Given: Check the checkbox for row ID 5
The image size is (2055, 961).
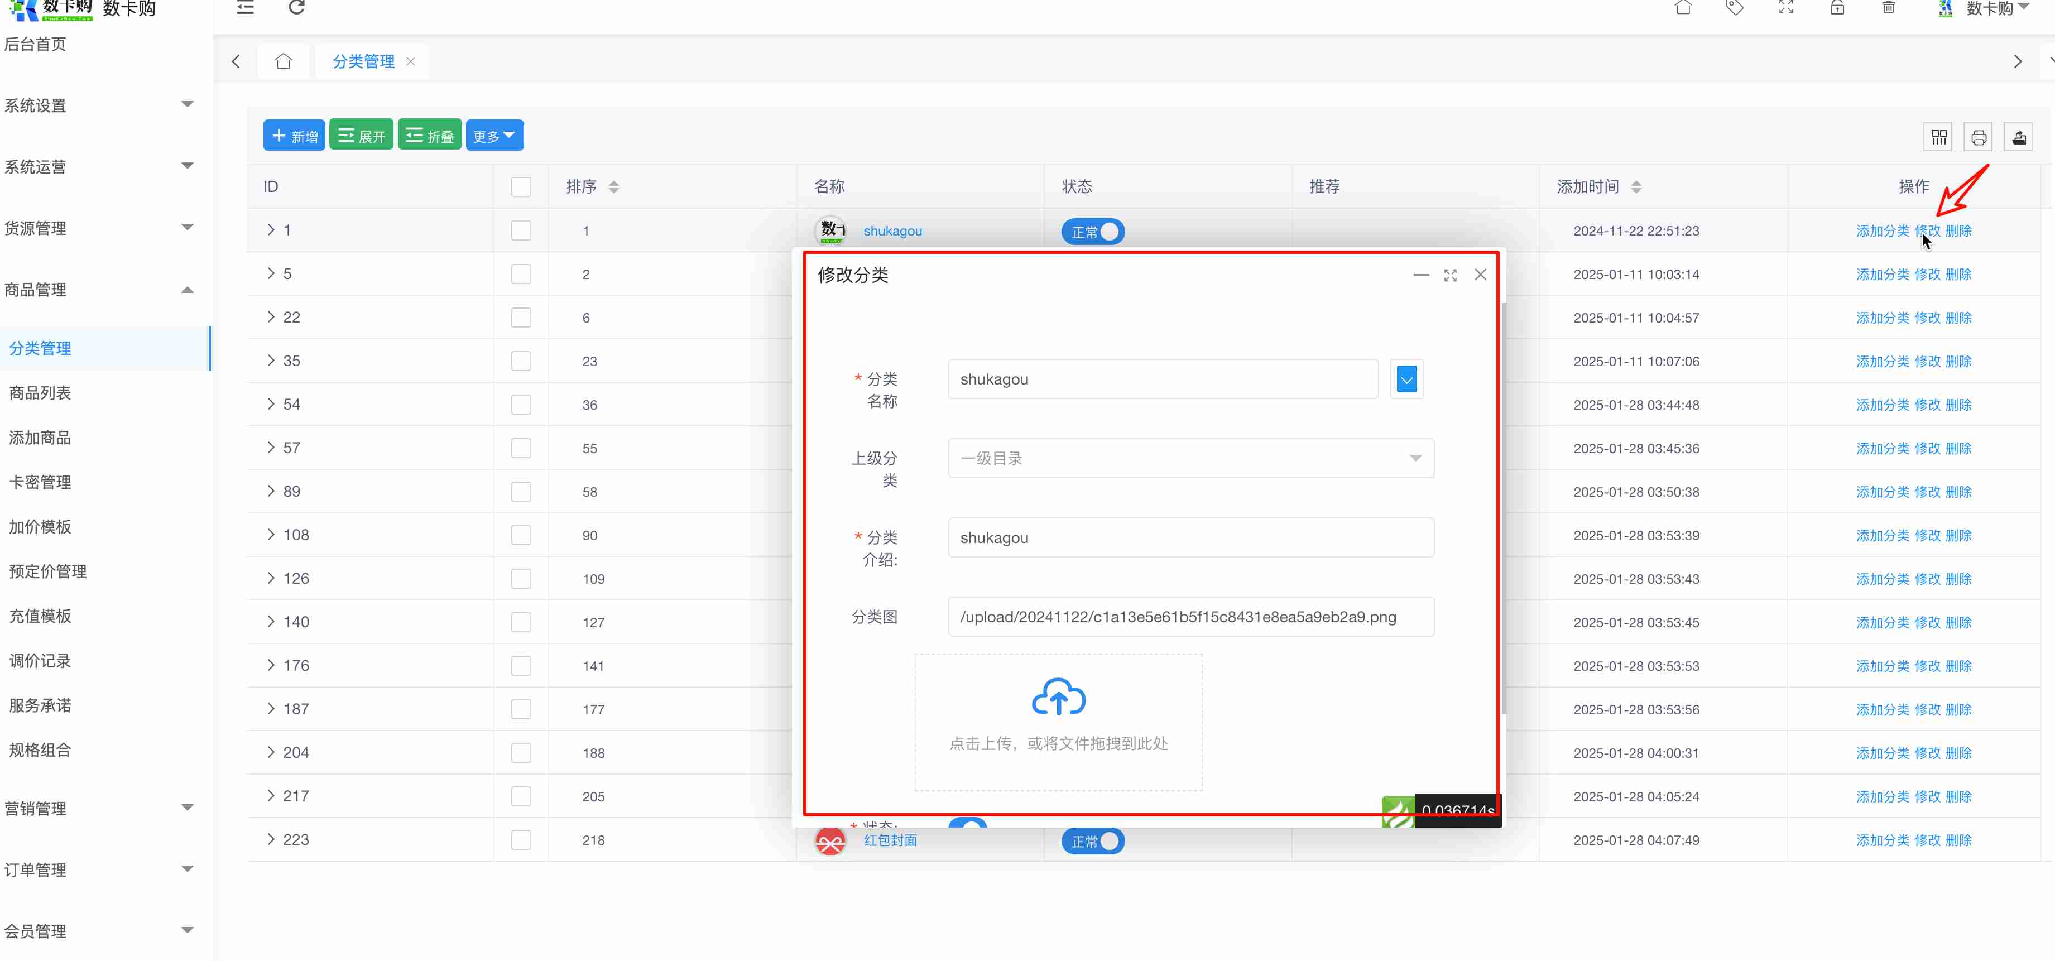Looking at the screenshot, I should pyautogui.click(x=521, y=275).
